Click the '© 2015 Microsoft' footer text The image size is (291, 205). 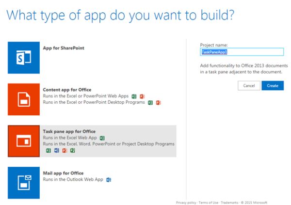[x=254, y=203]
